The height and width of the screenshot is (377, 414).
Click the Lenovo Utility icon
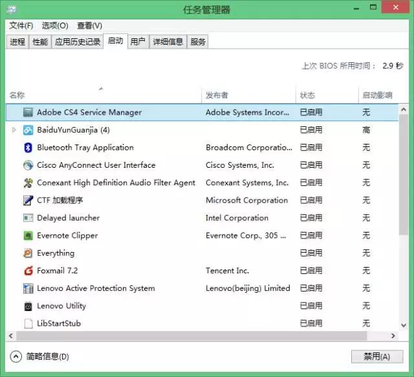(28, 306)
